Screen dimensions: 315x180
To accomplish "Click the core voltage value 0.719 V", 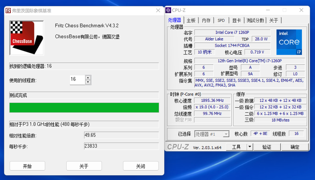I will click(x=257, y=52).
